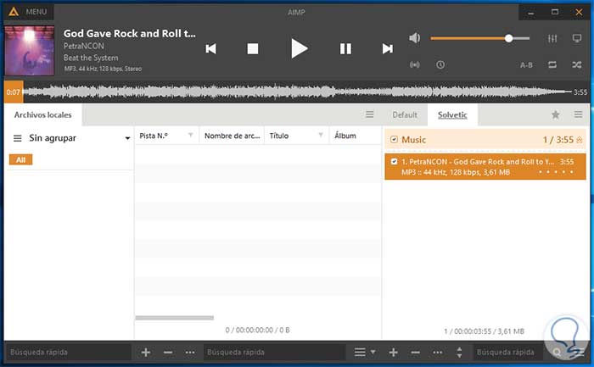Open the AIMP MENU button
This screenshot has width=594, height=367.
36,12
